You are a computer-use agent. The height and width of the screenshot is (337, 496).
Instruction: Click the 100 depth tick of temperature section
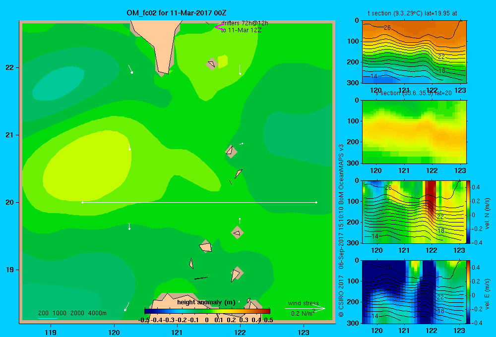coord(353,41)
